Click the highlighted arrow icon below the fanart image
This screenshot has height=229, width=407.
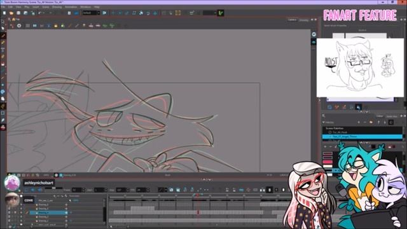(359, 107)
